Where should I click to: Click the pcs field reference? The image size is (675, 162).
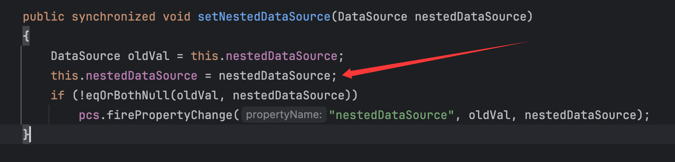(89, 115)
